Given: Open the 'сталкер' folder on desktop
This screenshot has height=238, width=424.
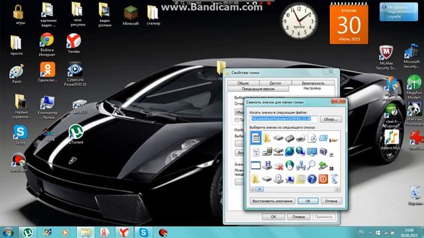Looking at the screenshot, I should coord(153,15).
